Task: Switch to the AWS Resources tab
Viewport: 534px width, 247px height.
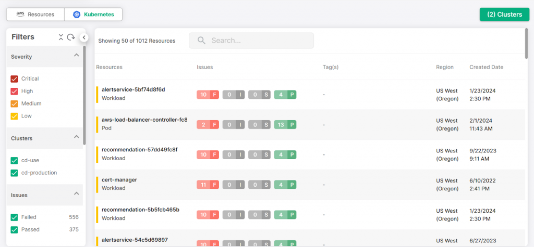Action: (x=35, y=15)
